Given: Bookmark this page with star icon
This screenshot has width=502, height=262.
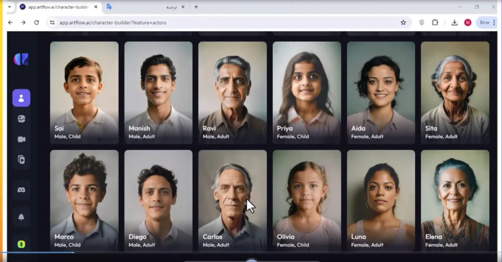Looking at the screenshot, I should (x=403, y=23).
